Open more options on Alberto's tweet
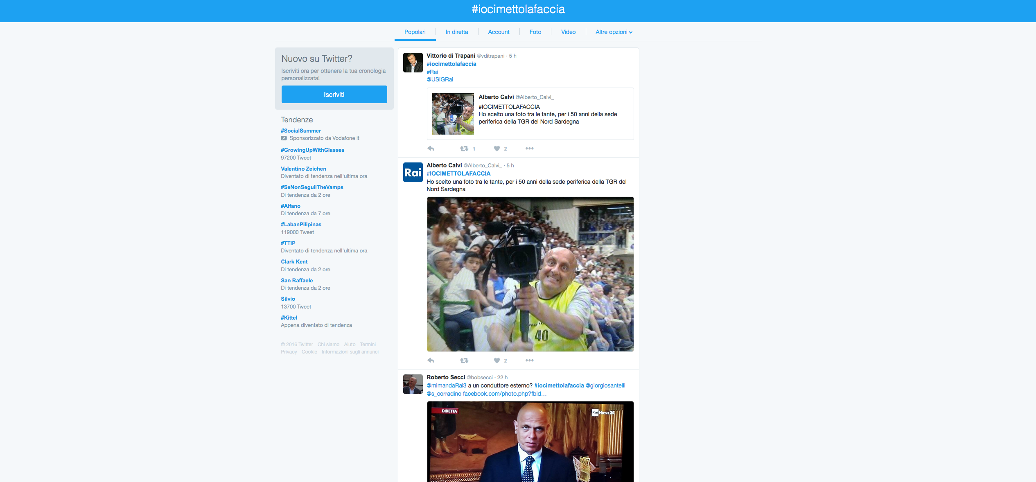 coord(529,360)
